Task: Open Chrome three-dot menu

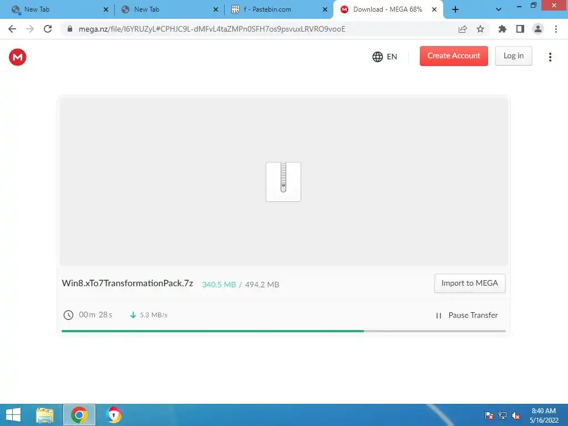Action: 556,29
